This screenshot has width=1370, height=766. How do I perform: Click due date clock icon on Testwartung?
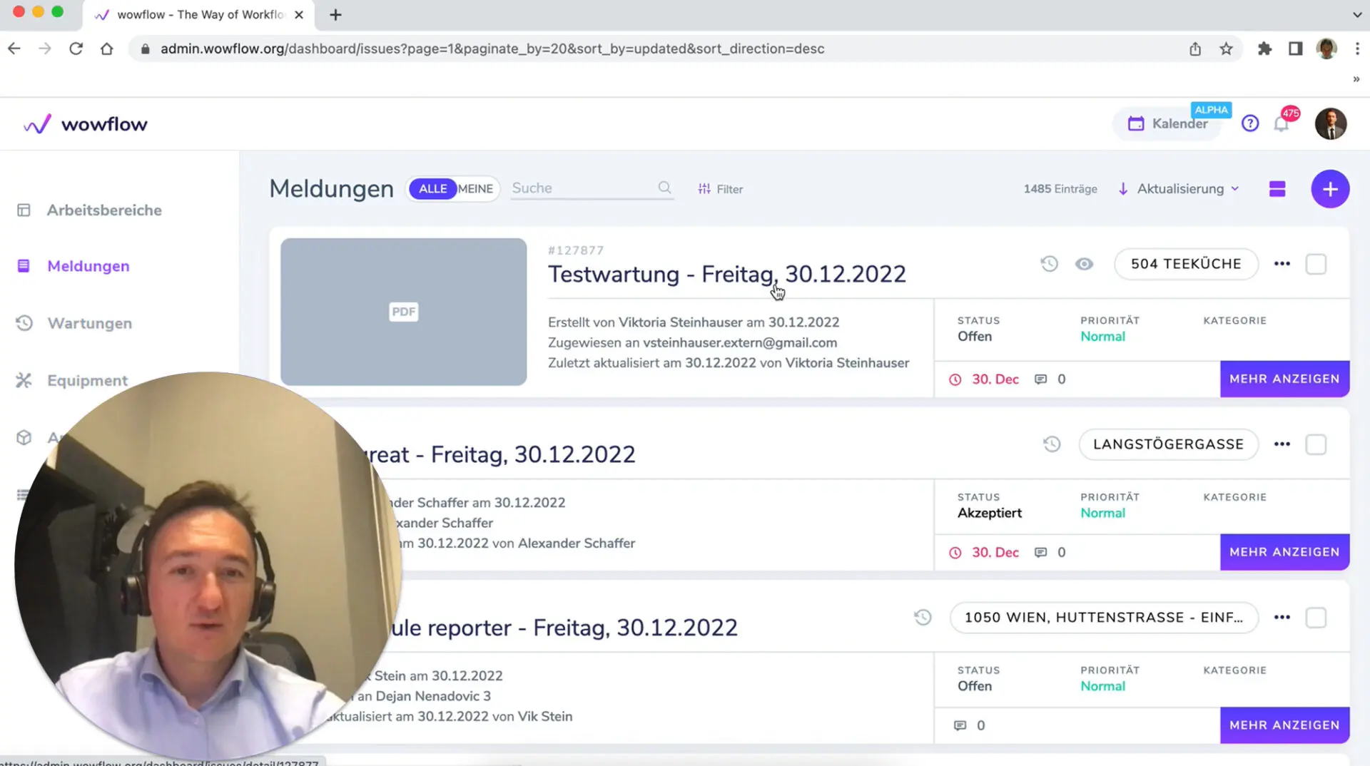(955, 379)
